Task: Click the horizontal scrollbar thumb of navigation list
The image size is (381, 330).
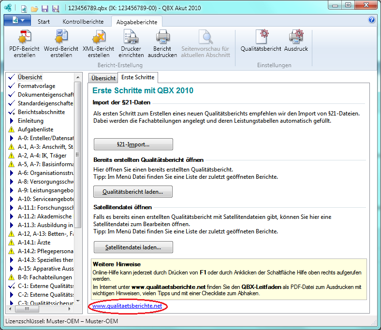Action: (27, 309)
